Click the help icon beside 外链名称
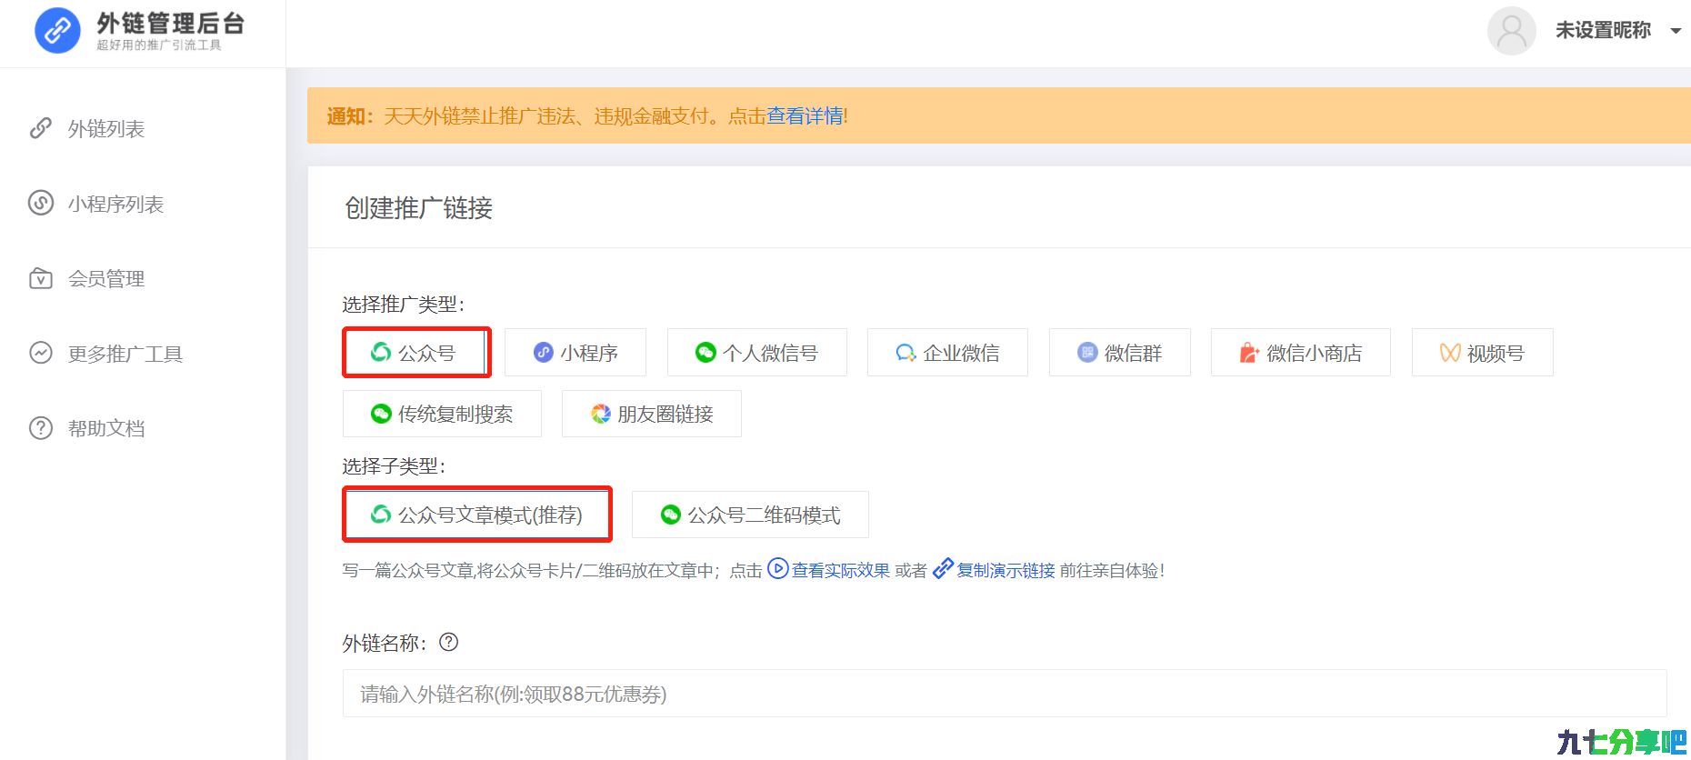 [448, 643]
